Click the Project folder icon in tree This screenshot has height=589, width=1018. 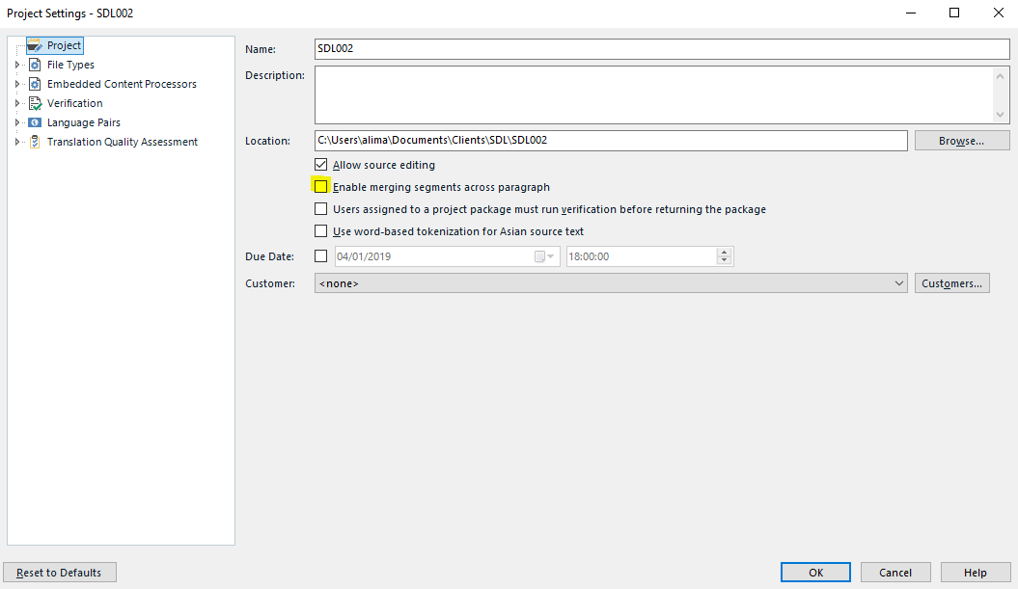[x=35, y=45]
